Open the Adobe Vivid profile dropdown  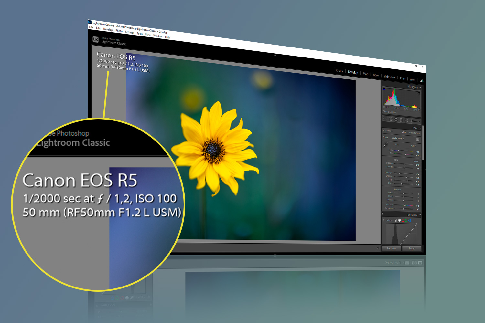398,139
